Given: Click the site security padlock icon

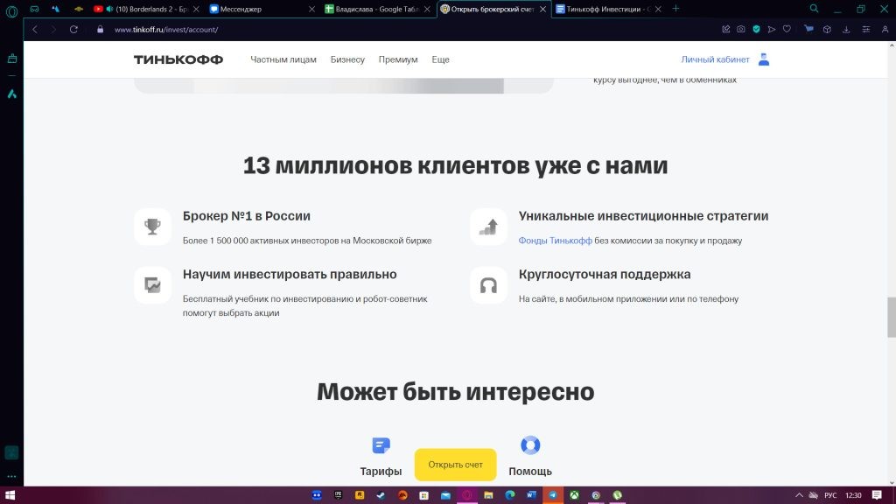Looking at the screenshot, I should coord(101,30).
